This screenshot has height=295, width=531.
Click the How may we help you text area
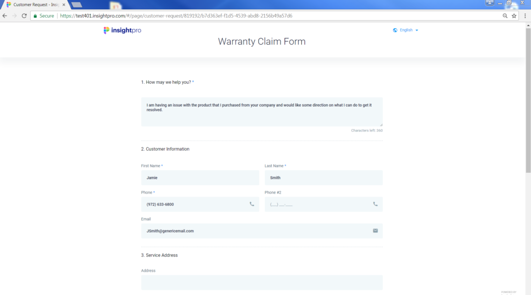pyautogui.click(x=261, y=112)
